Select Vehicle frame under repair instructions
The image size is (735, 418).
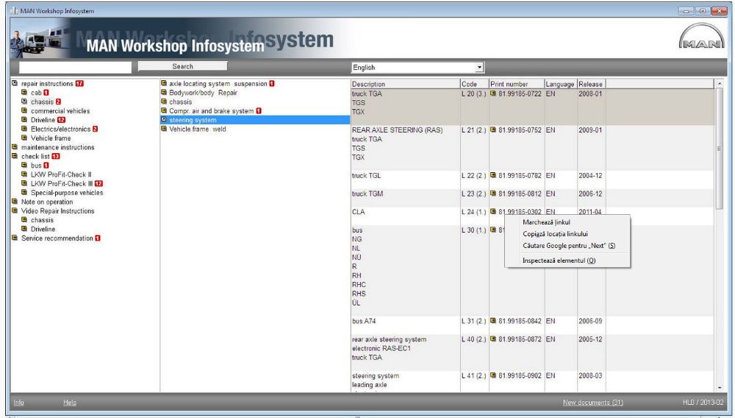[51, 138]
